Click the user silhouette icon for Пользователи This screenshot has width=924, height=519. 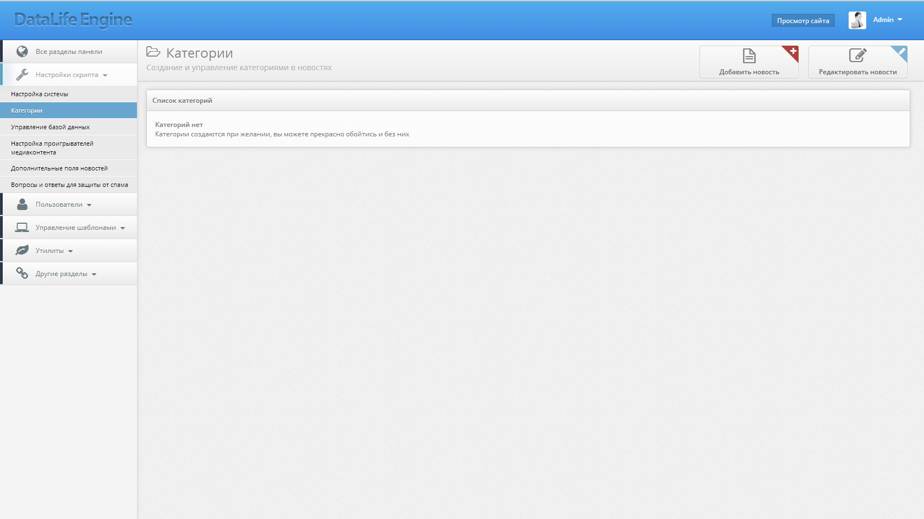tap(22, 204)
